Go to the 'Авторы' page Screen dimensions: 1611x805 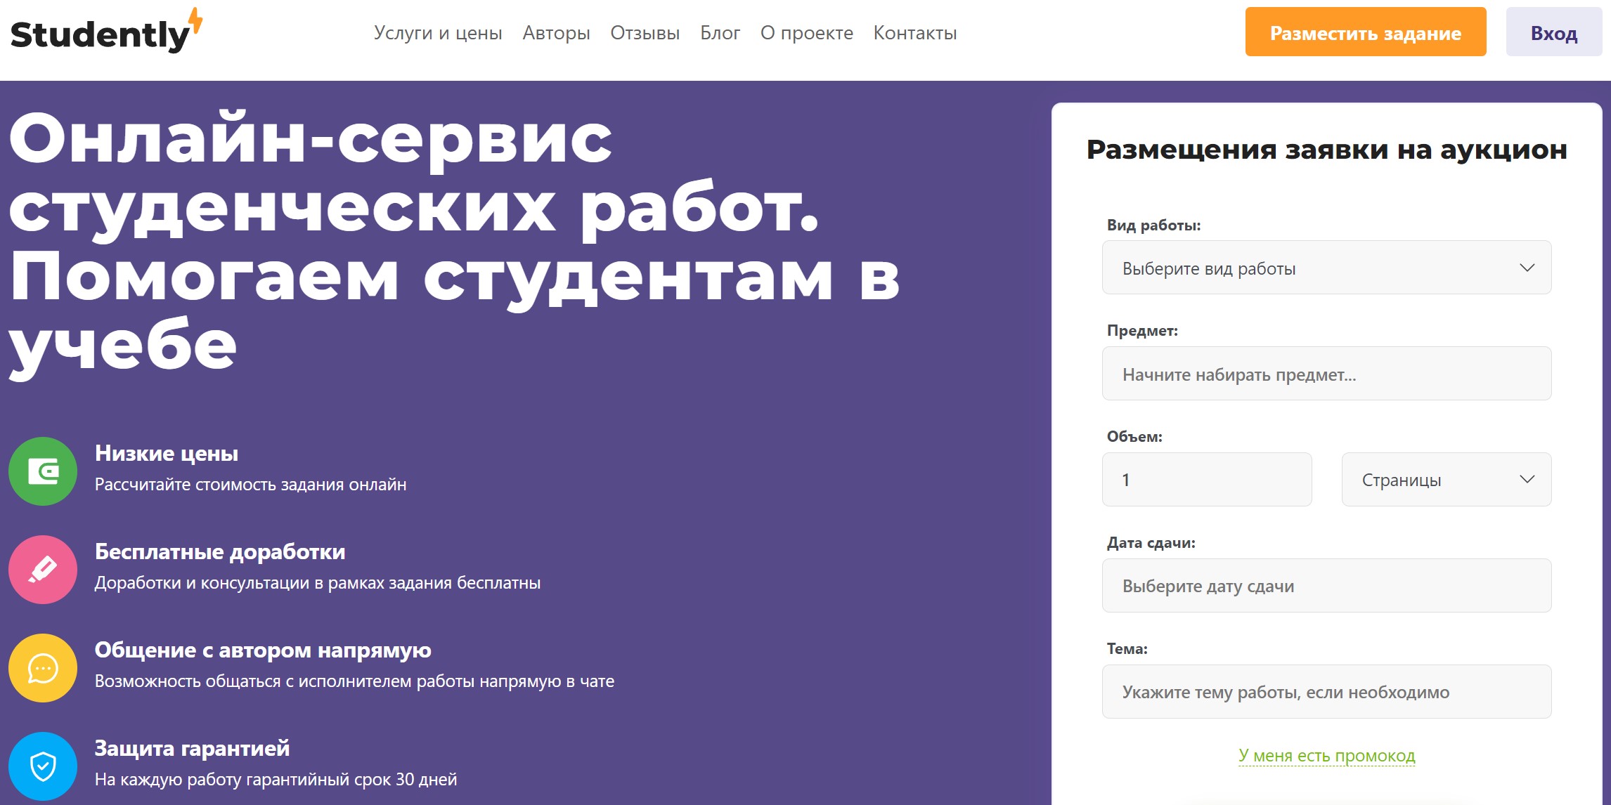[x=556, y=33]
